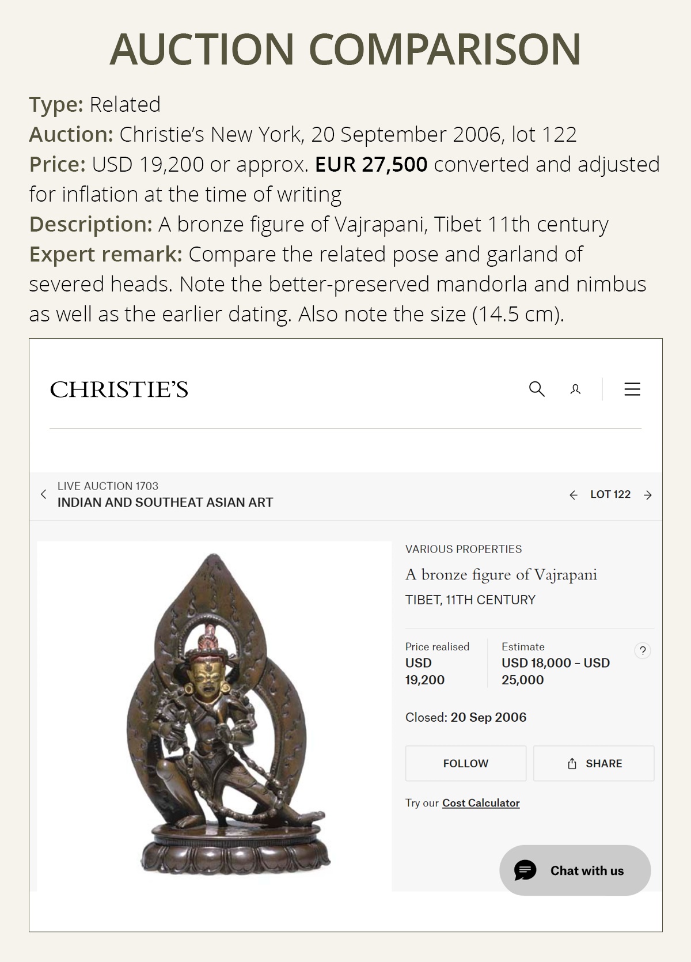Click the price realised USD 19,200 value
691x962 pixels.
pos(425,672)
